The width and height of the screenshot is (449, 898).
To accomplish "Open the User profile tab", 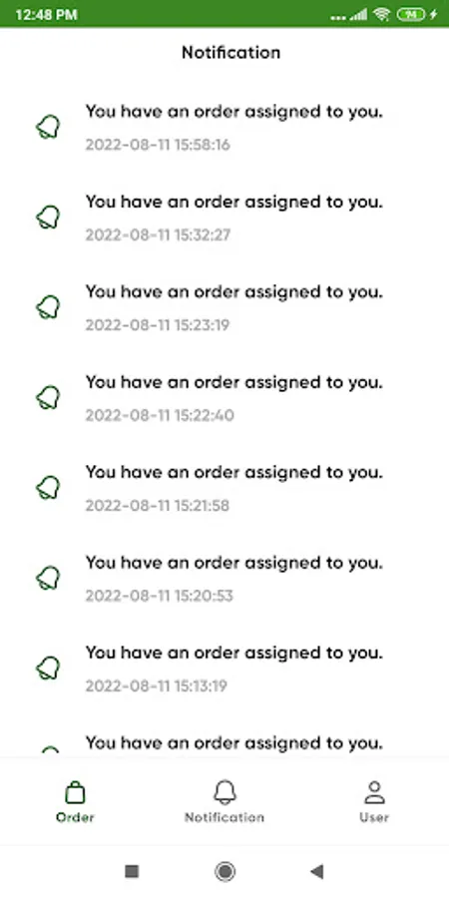I will 374,801.
